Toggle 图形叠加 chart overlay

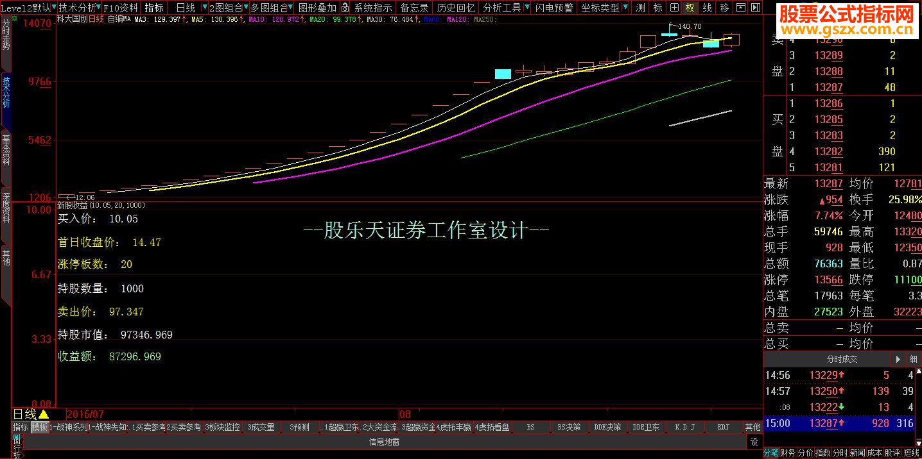click(x=317, y=8)
